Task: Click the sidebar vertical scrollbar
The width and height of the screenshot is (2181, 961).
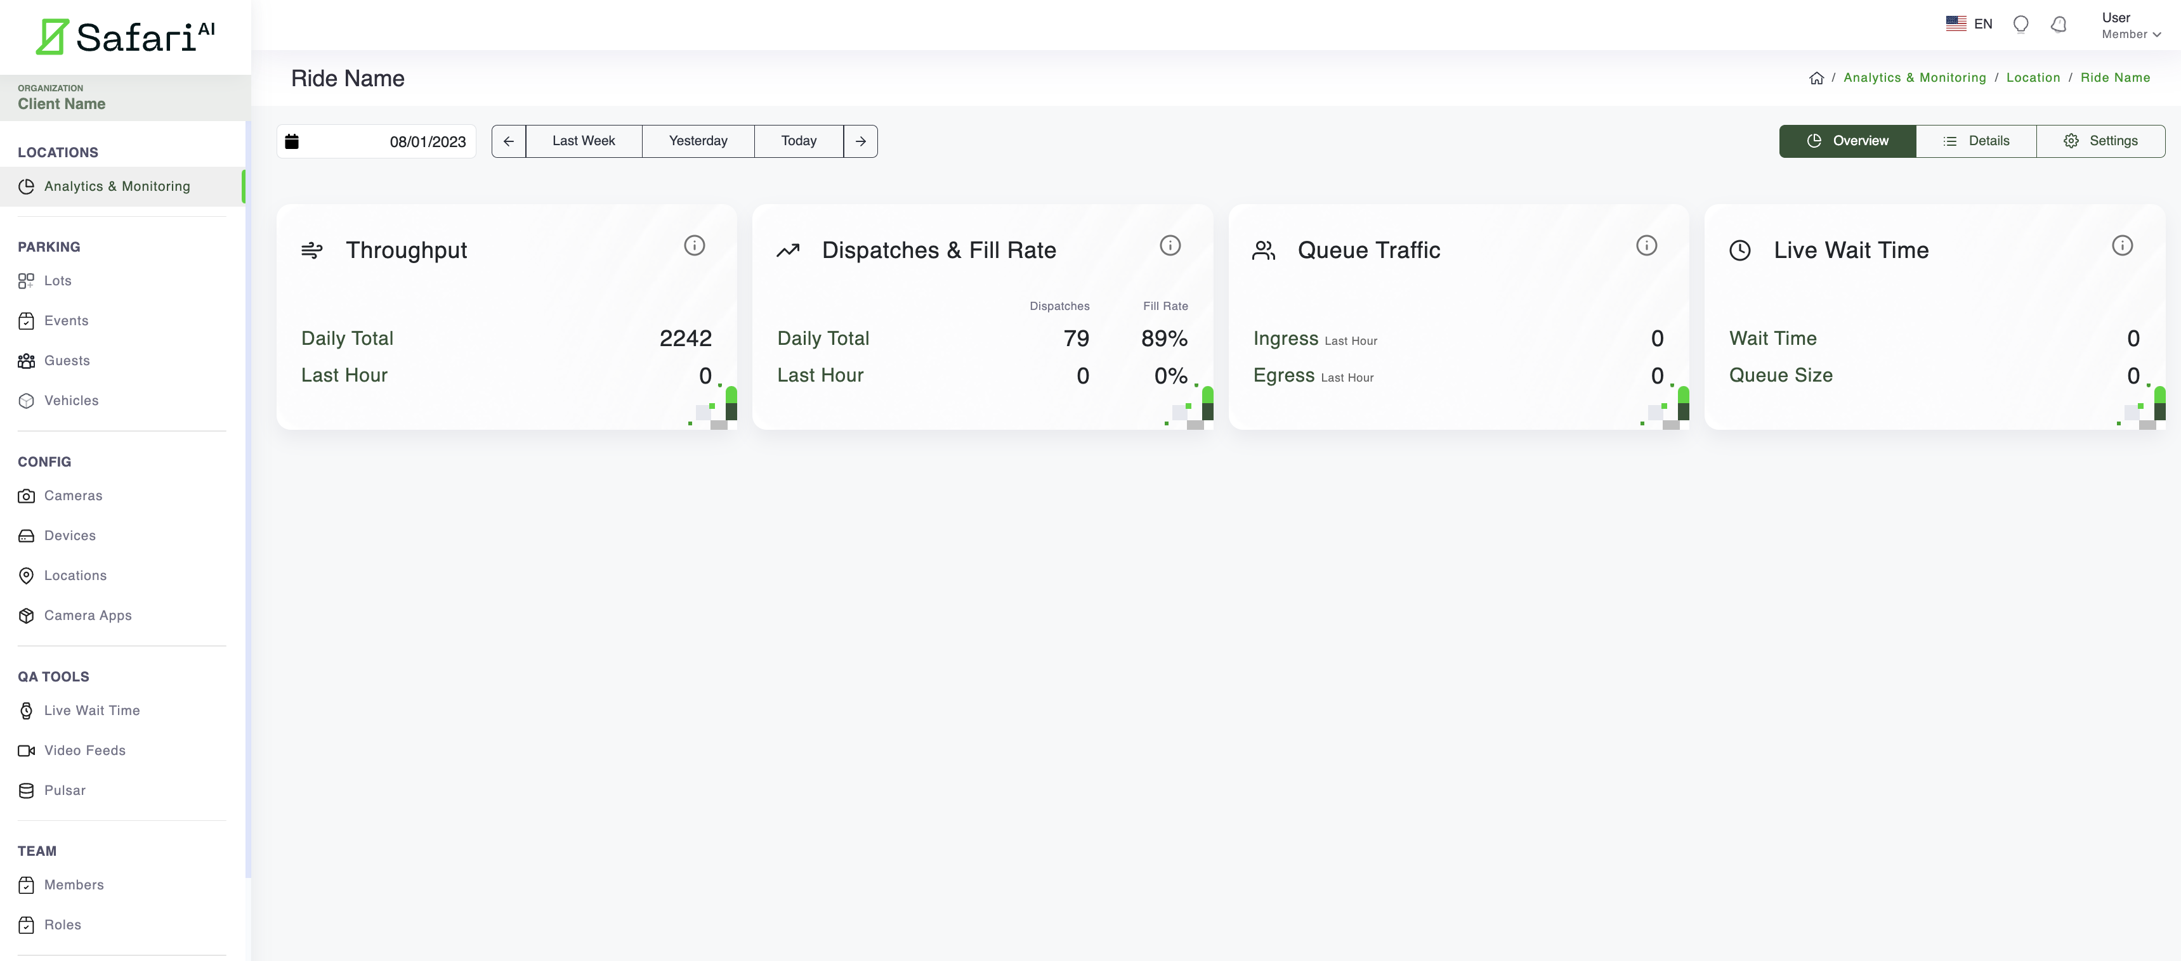Action: [248, 499]
